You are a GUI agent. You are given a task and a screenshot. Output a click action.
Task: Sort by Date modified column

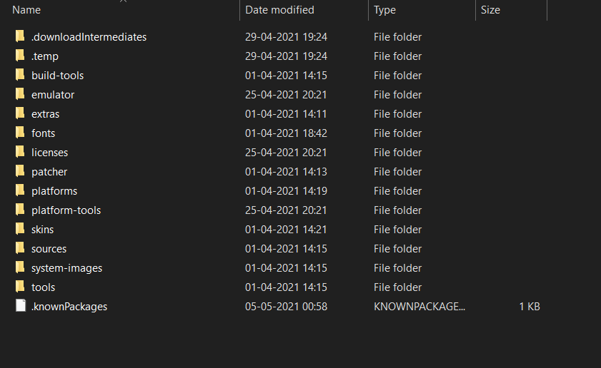[x=279, y=10]
